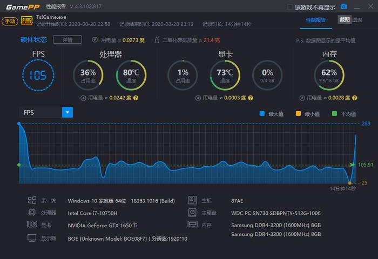Click the GPU 0% 0/4 GB memory gauge
Viewport: 378px width, 259px height.
tap(267, 75)
